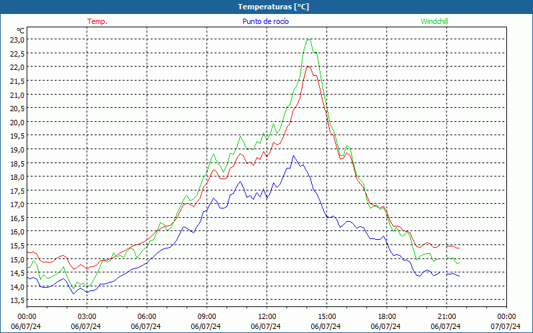This screenshot has height=333, width=533.
Task: Click the °C unit label on axis
Action: pyautogui.click(x=21, y=31)
